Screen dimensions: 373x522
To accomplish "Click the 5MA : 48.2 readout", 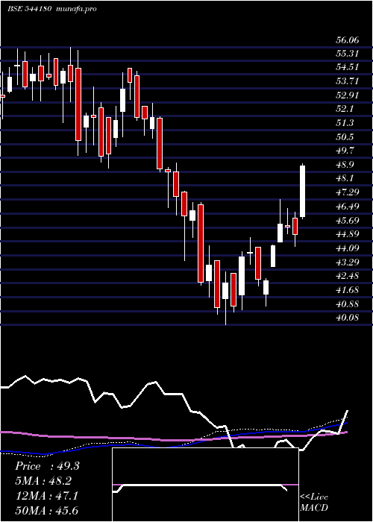I will [x=43, y=481].
